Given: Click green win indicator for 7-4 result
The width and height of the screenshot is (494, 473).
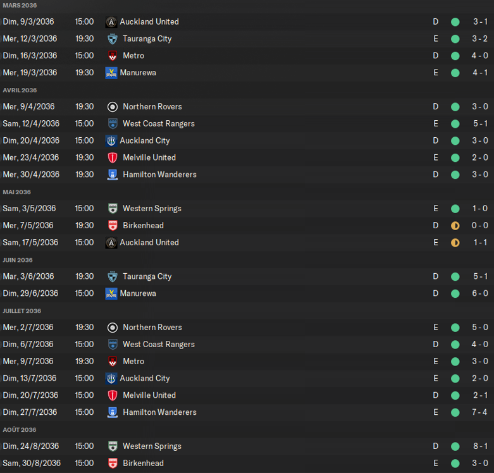Looking at the screenshot, I should (455, 412).
